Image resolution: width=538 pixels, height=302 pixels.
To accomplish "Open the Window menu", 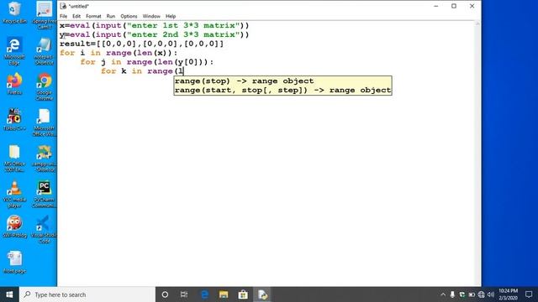I will click(x=151, y=16).
